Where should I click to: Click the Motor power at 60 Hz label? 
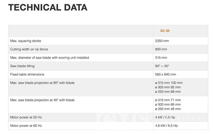(26, 125)
